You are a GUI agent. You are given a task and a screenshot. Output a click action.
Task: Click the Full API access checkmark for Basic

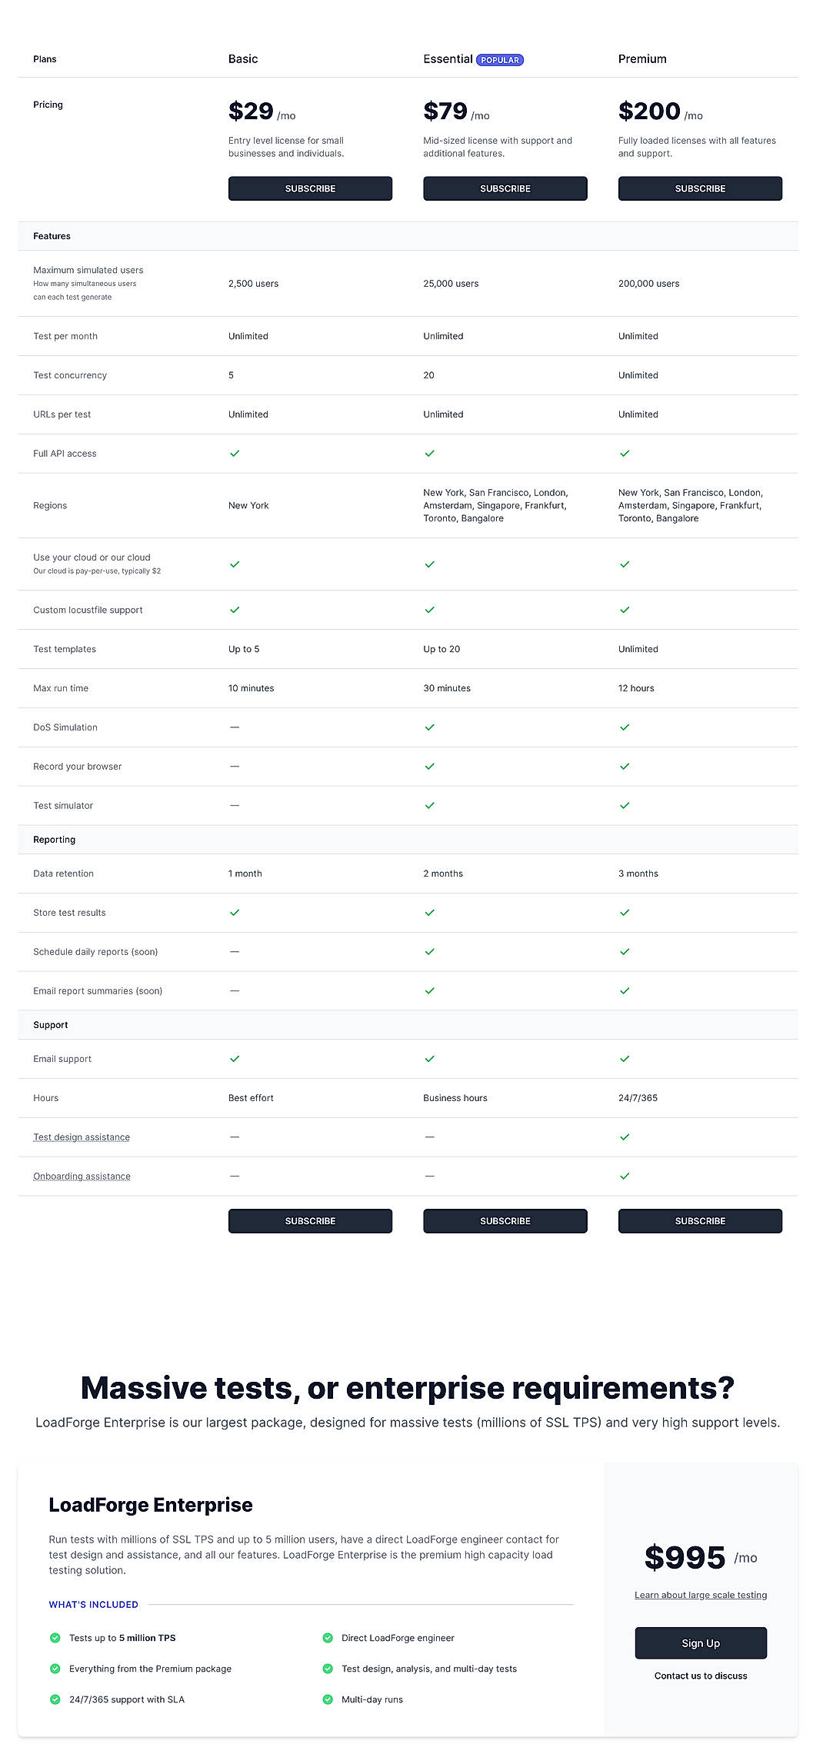(x=234, y=454)
